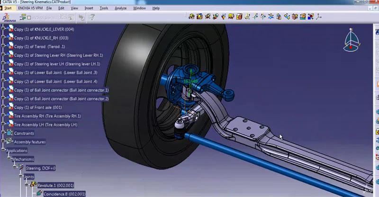Open the Analyze menu
The width and height of the screenshot is (379, 197).
pos(121,8)
